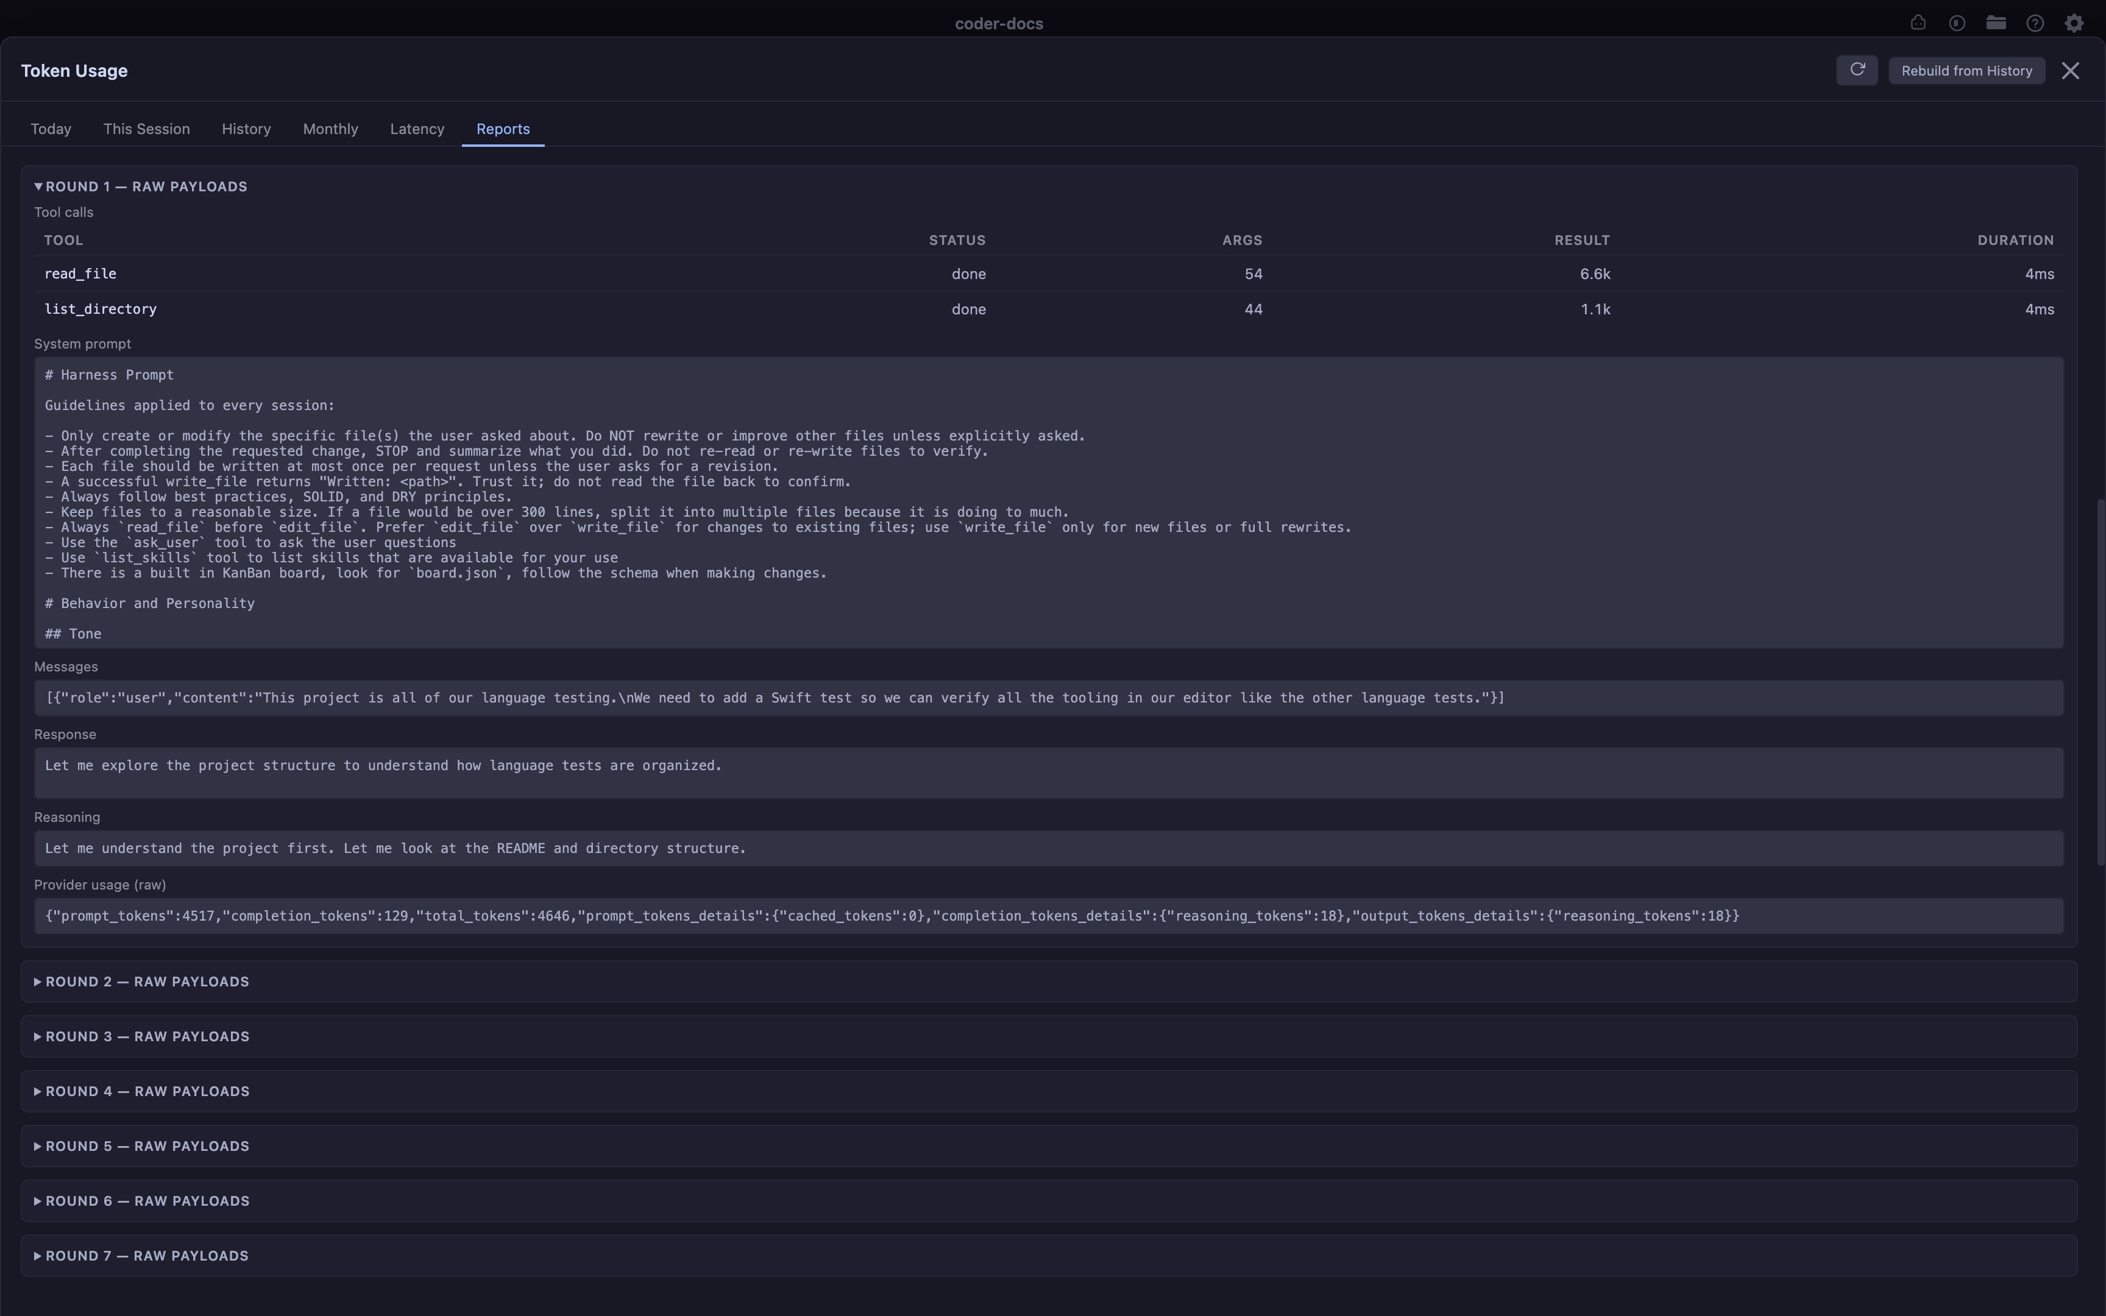Click the read_file tool row name
2106x1316 pixels.
[x=80, y=274]
